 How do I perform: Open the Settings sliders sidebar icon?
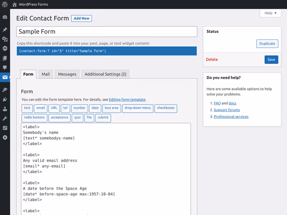tap(5, 128)
